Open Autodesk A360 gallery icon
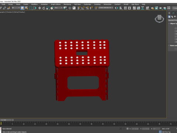 pos(169,8)
